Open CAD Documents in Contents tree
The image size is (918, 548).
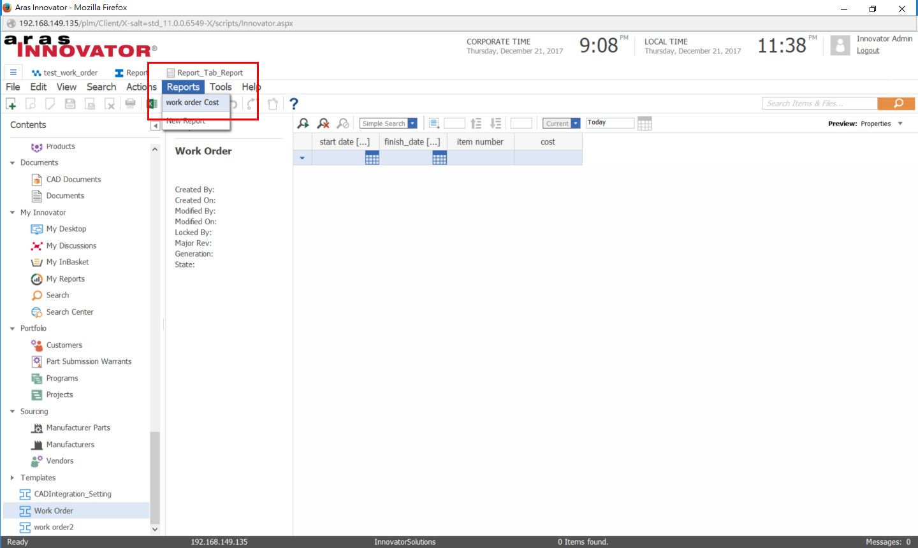coord(73,180)
